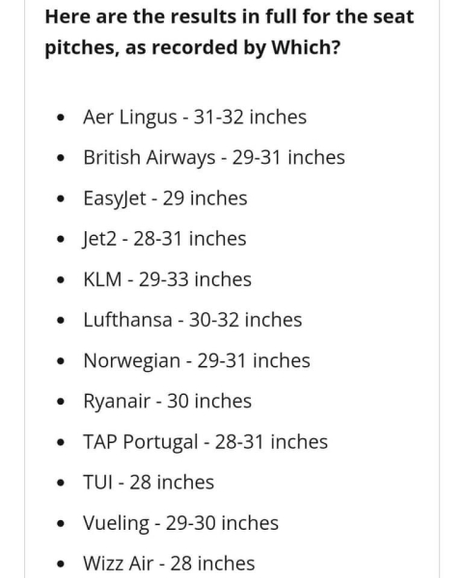Select the Aer Lingus 31-32 inches entry
This screenshot has height=578, width=464.
click(x=195, y=118)
